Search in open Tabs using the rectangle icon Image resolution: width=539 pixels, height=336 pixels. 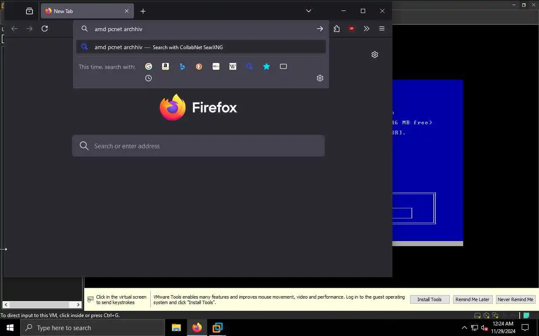(283, 66)
